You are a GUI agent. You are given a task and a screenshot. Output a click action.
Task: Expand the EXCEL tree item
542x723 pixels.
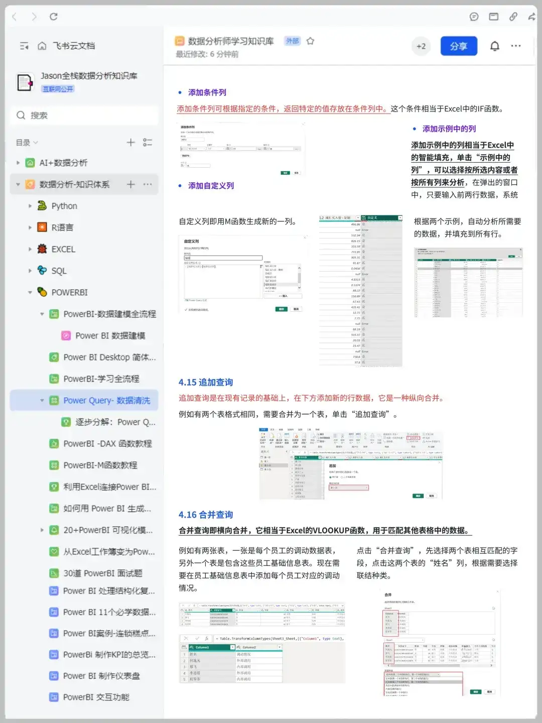pos(30,249)
